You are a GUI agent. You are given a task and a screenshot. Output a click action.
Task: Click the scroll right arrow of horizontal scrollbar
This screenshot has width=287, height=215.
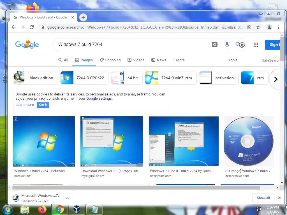tap(277, 188)
